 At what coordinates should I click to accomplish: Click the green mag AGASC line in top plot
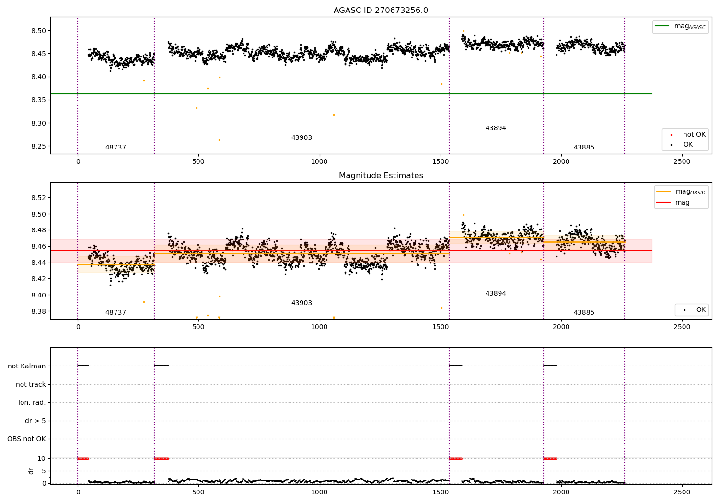click(x=351, y=94)
